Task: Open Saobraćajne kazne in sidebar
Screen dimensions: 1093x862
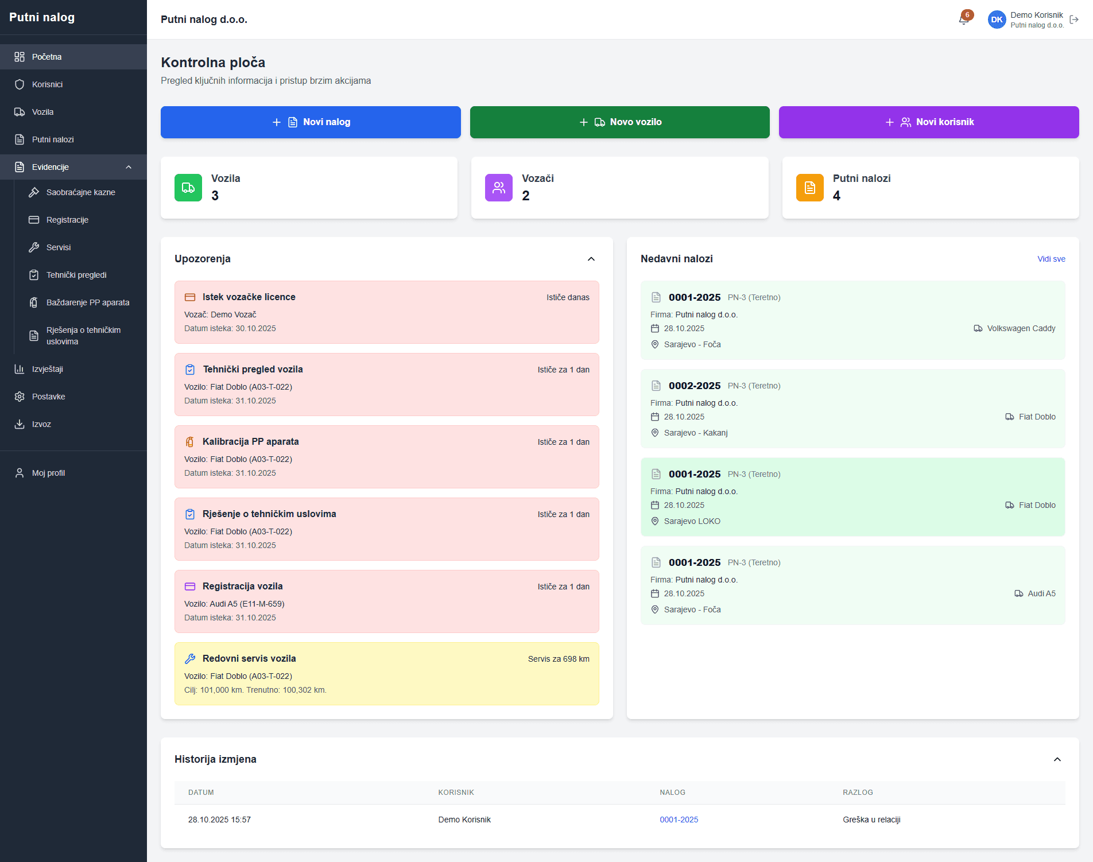Action: click(80, 192)
